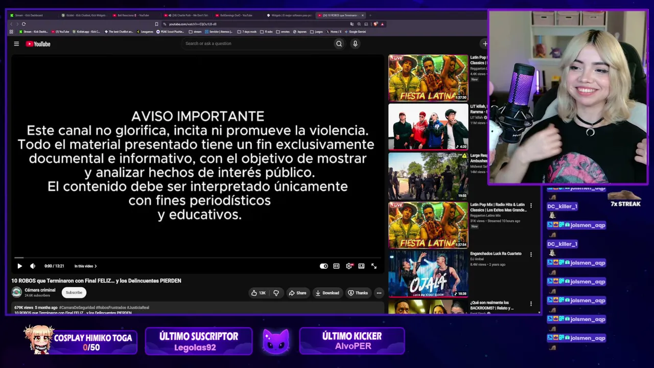Open a new browser tab
Image resolution: width=654 pixels, height=368 pixels.
tap(370, 15)
